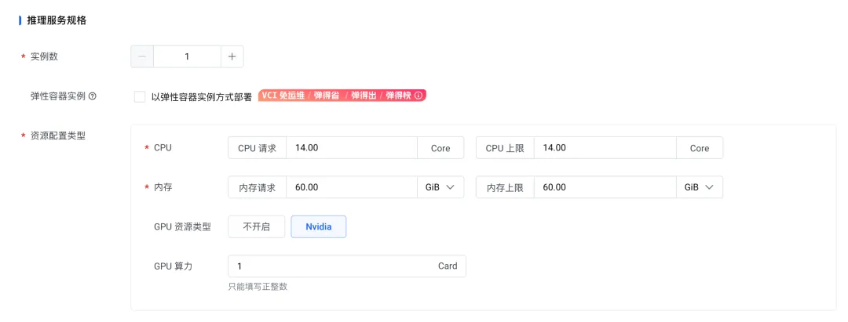Click the plus icon to increase instance count
The height and width of the screenshot is (322, 848).
click(x=232, y=56)
